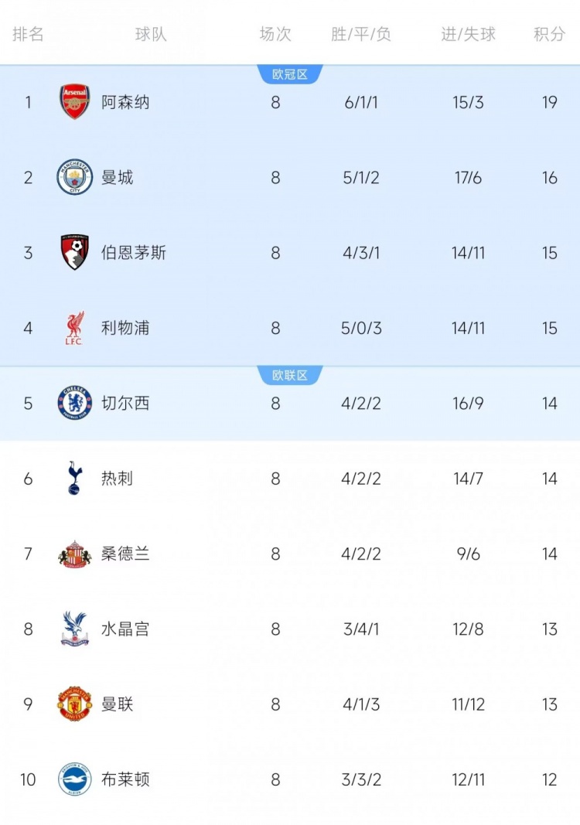
Task: Click the Arsenal club crest
Action: pyautogui.click(x=75, y=102)
